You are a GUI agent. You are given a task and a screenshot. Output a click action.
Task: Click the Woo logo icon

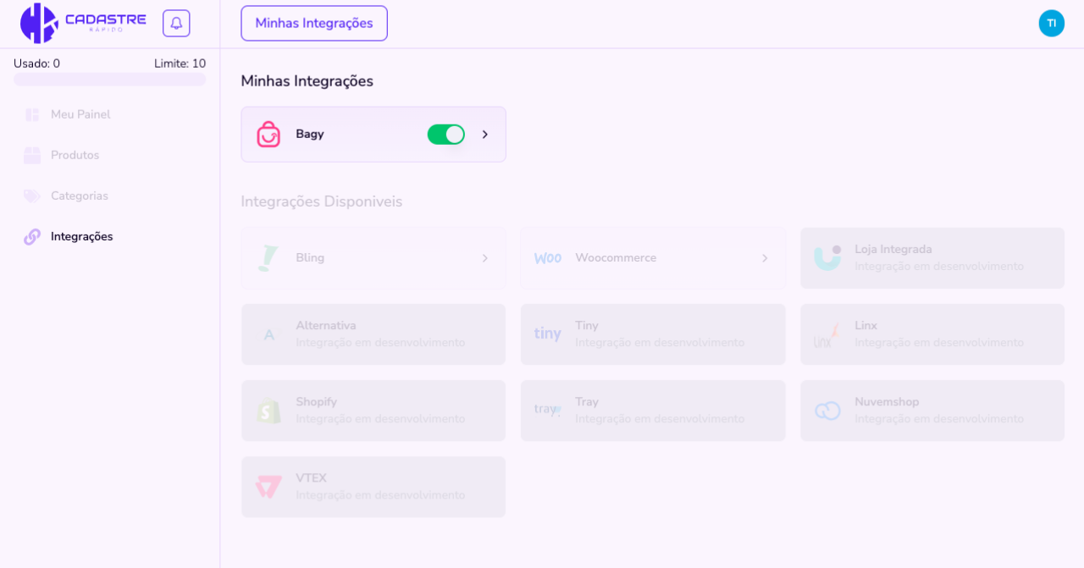pos(548,258)
